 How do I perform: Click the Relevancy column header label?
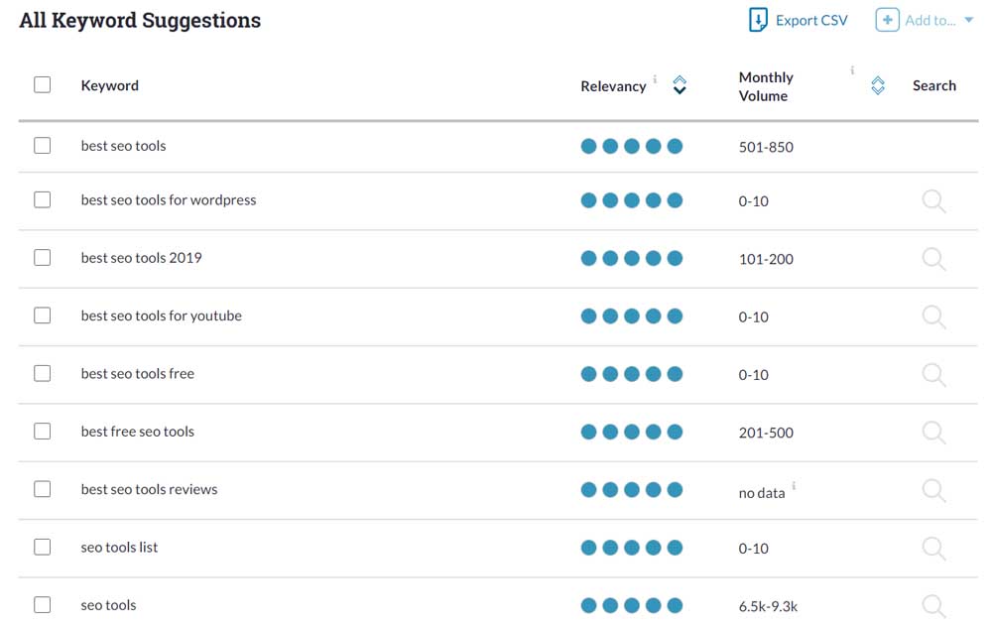pos(613,86)
